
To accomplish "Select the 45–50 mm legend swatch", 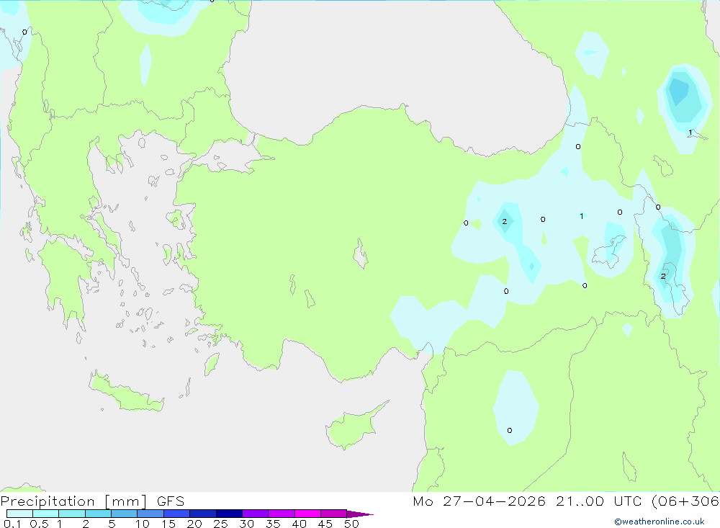I will tap(333, 514).
